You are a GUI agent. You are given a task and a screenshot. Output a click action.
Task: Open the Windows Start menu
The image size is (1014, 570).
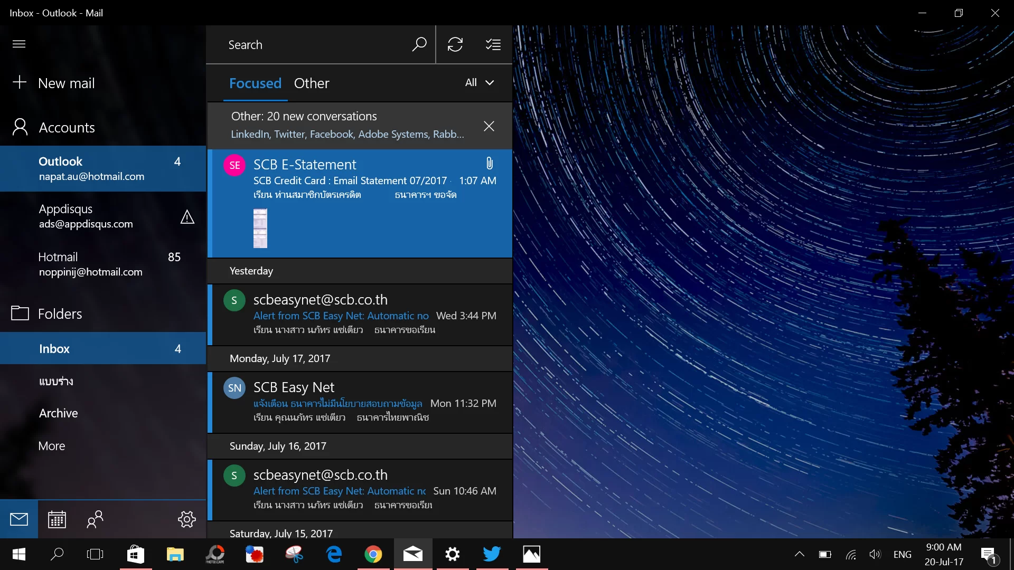(x=19, y=554)
